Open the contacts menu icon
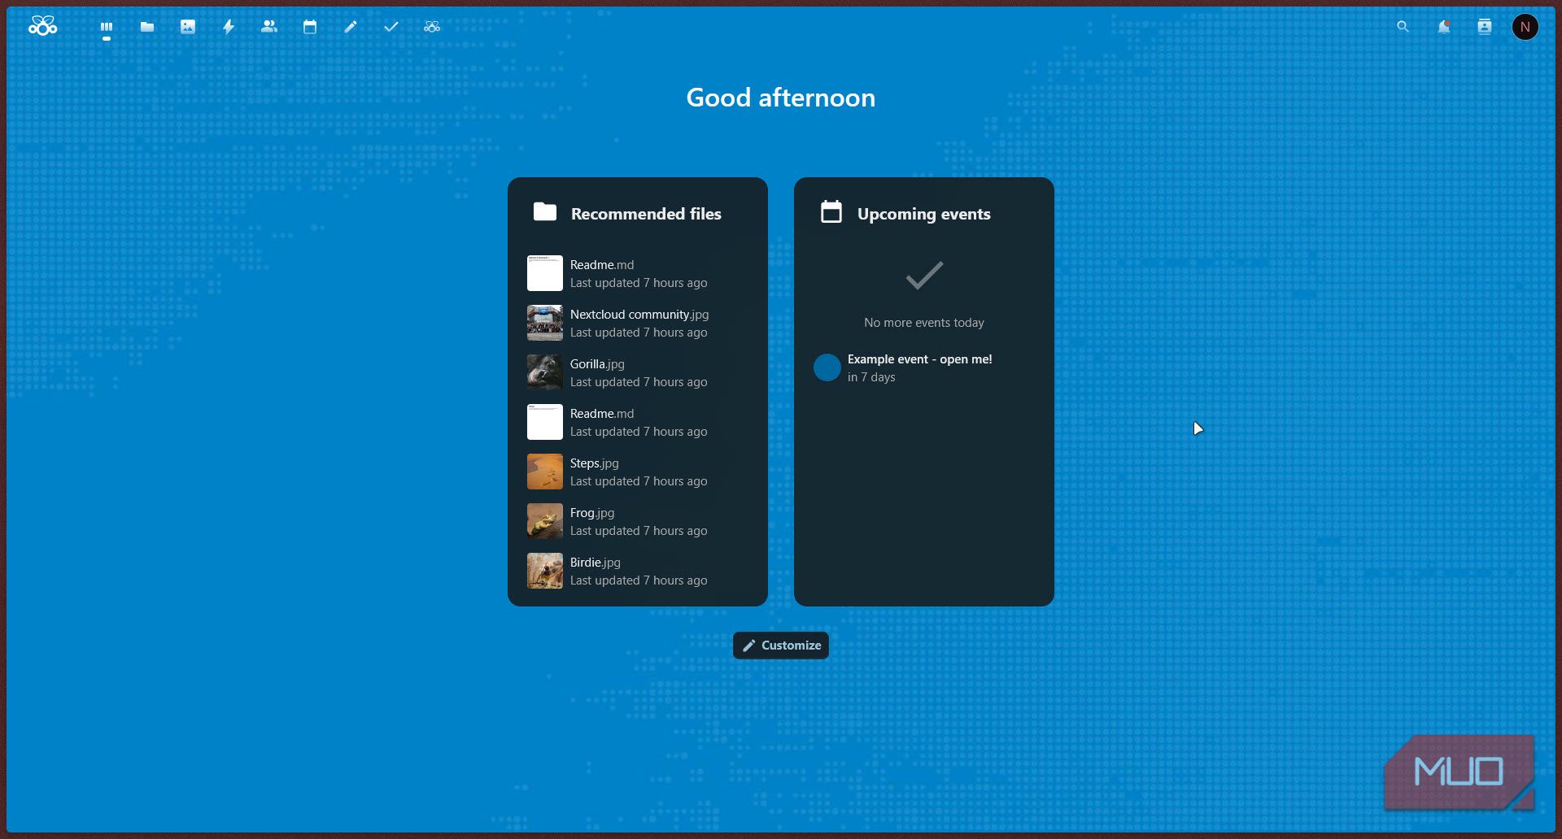The image size is (1562, 839). (x=1485, y=27)
